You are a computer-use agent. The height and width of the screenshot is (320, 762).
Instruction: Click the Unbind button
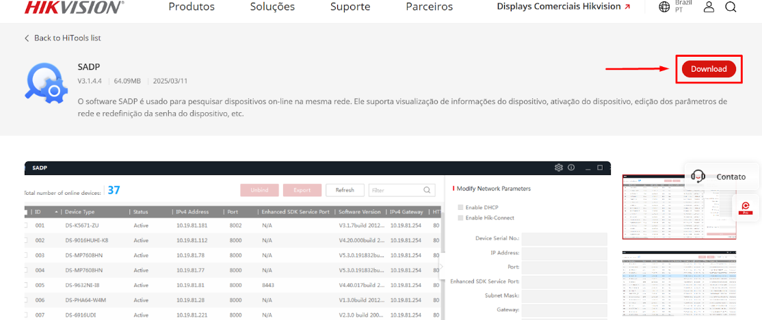click(x=259, y=190)
